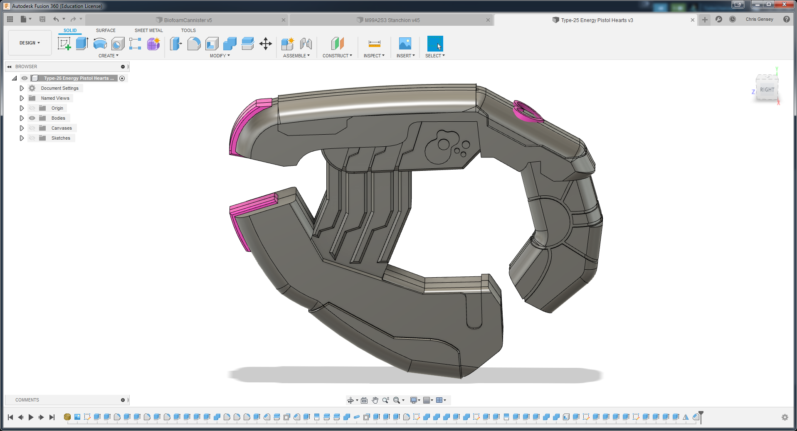
Task: Click the Save icon
Action: click(x=42, y=19)
